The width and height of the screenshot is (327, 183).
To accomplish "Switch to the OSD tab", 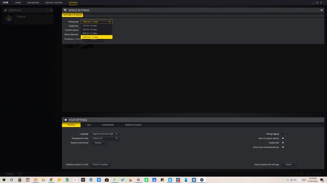I will click(x=88, y=125).
